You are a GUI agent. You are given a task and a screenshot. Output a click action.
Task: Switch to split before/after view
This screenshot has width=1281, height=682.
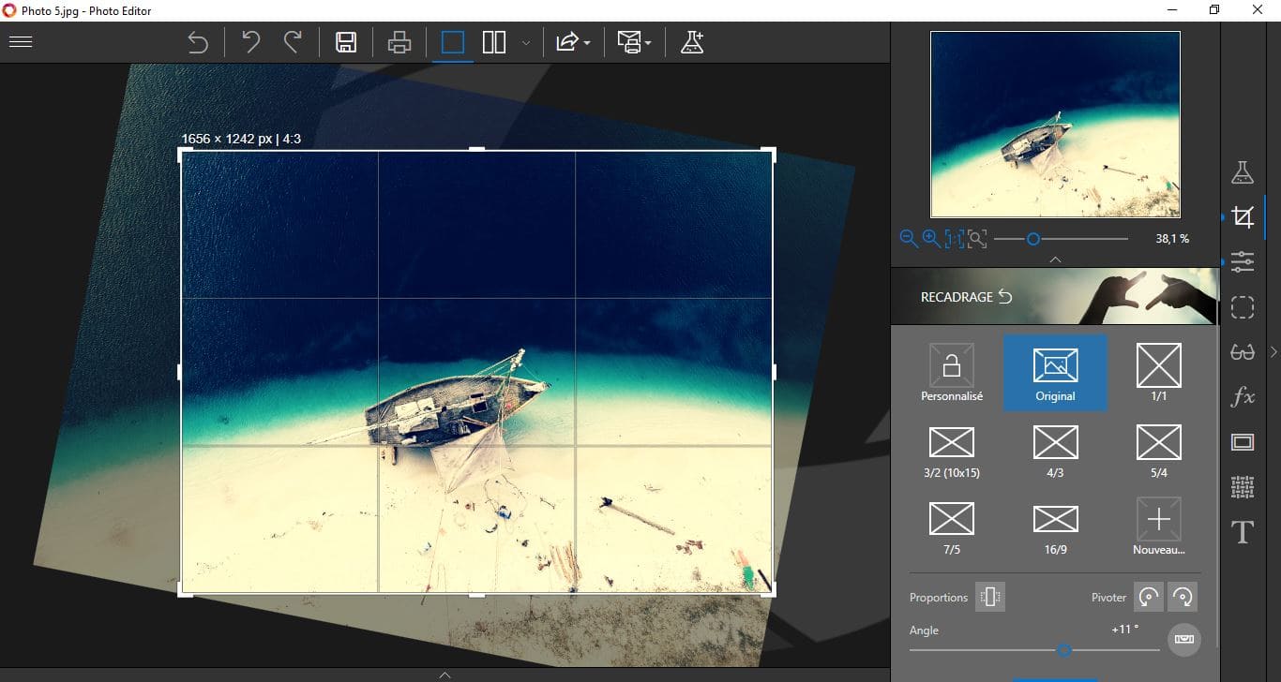point(494,42)
